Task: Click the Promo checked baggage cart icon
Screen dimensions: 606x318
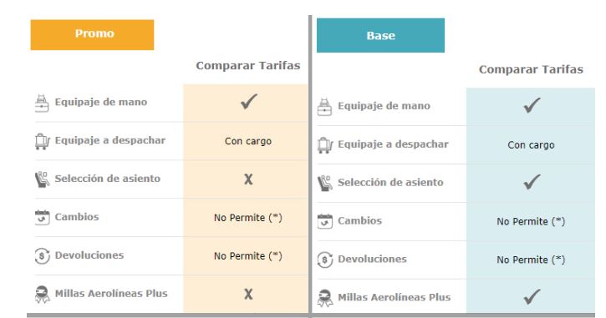Action: click(42, 141)
